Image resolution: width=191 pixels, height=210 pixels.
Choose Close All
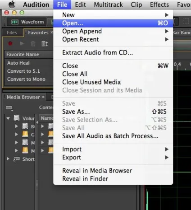click(113, 74)
